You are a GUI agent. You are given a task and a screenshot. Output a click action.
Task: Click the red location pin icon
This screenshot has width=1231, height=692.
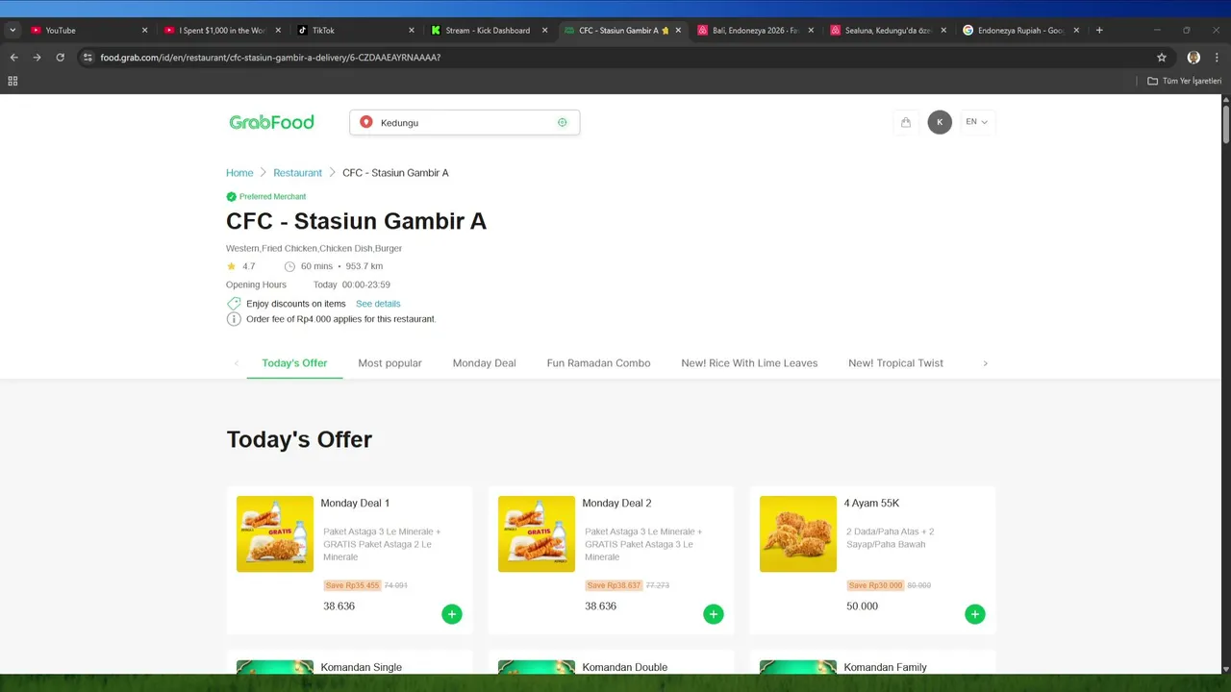366,122
